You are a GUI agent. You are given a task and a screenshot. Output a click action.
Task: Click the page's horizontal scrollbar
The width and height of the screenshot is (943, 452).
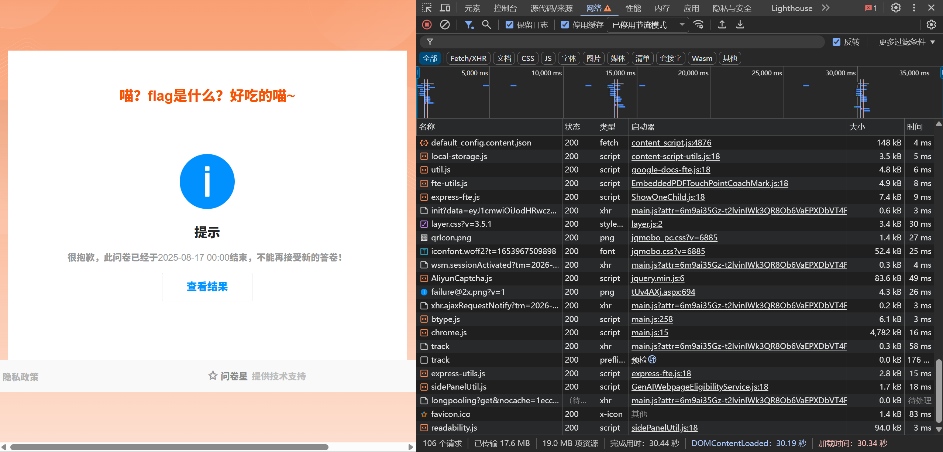[170, 447]
